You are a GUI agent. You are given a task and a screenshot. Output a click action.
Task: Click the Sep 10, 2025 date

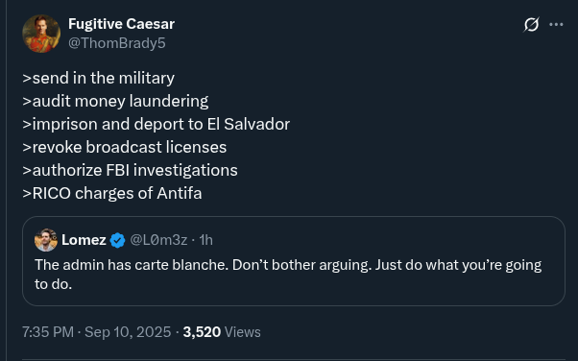click(x=128, y=332)
